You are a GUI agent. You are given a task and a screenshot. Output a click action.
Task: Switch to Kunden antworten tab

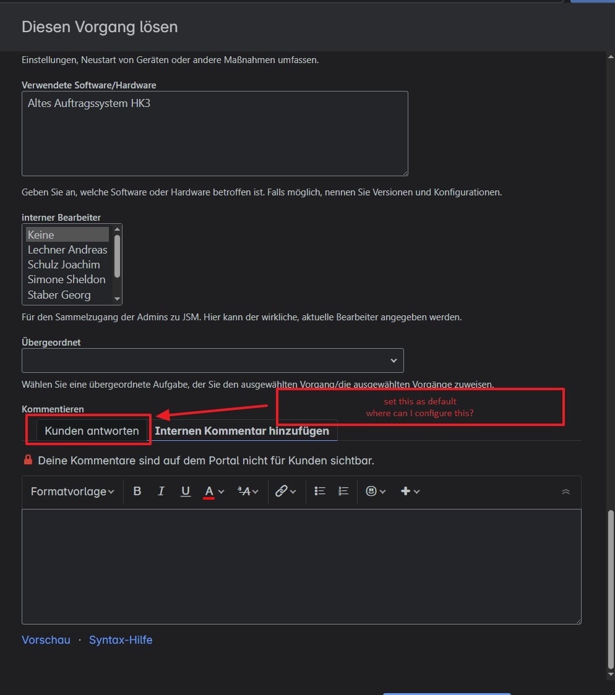[x=92, y=431]
